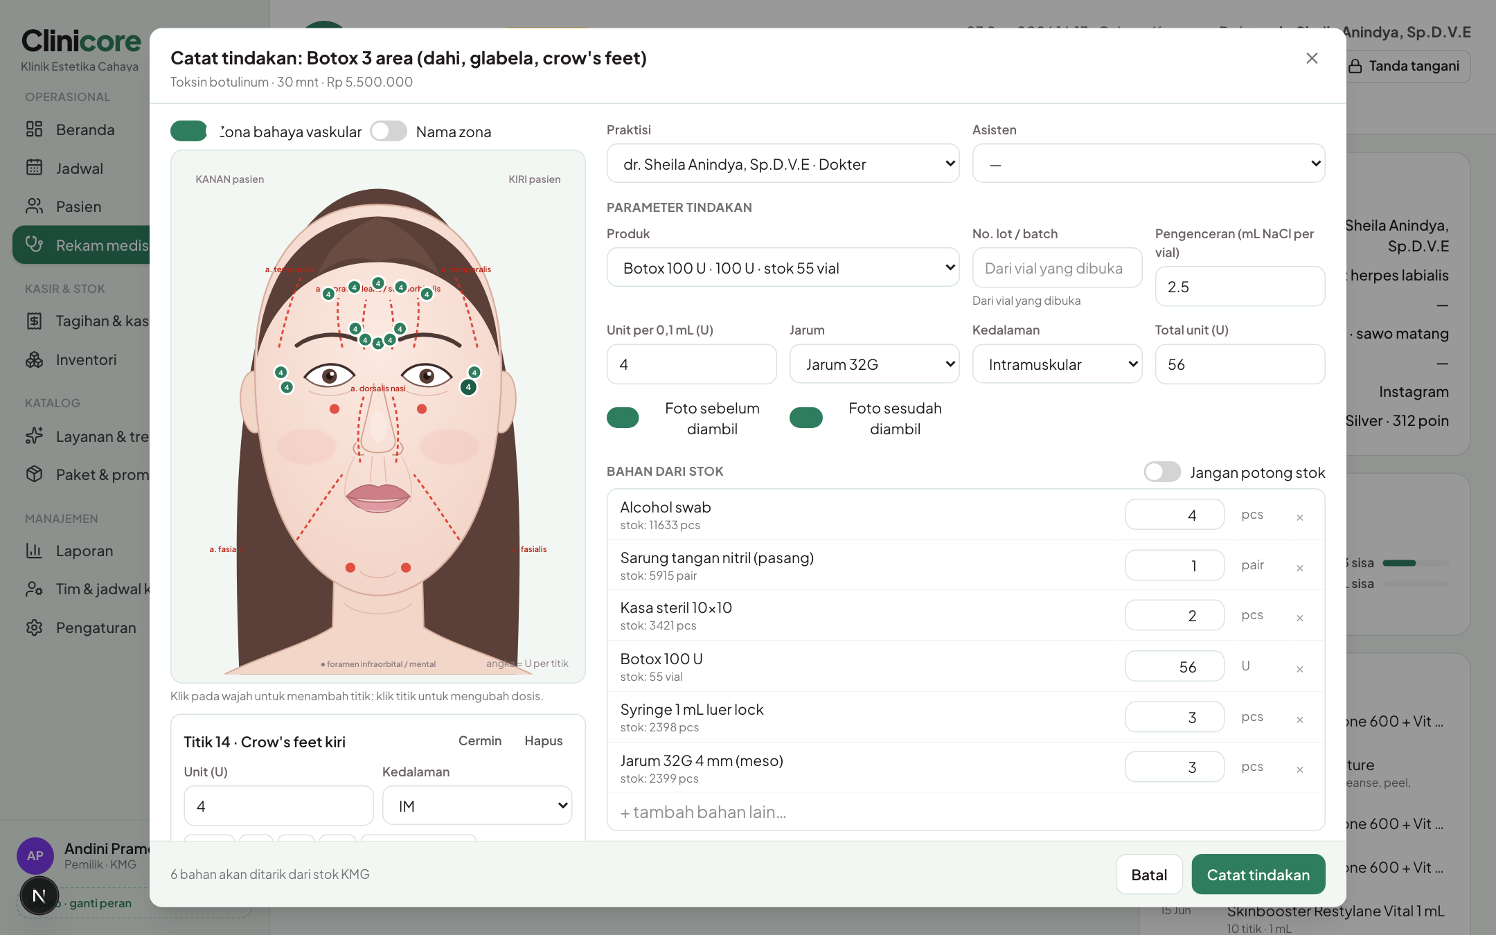The image size is (1496, 935).
Task: Edit the Syringe 1 mL quantity field
Action: (1175, 717)
